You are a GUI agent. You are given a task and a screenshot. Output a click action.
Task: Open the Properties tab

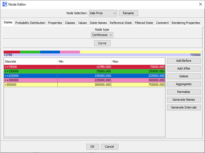55,23
